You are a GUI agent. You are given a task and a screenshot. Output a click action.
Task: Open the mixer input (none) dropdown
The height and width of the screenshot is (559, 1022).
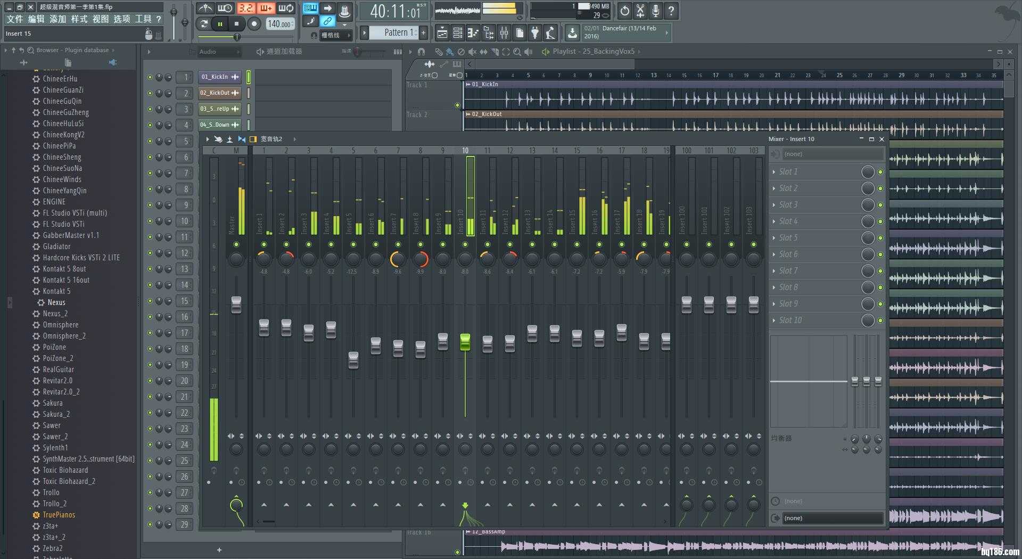(x=832, y=154)
